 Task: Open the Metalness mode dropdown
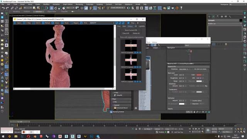point(184,69)
